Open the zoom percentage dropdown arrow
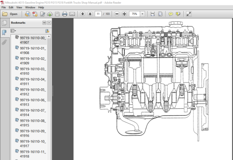233x160 pixels. (x=143, y=14)
